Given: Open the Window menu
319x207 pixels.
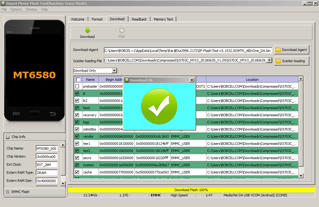Looking at the screenshot, I should click(x=31, y=9).
